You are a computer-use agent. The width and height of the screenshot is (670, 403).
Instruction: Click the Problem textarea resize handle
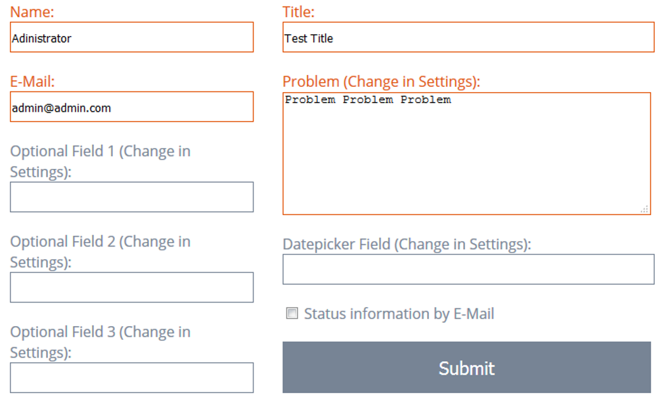pos(644,209)
